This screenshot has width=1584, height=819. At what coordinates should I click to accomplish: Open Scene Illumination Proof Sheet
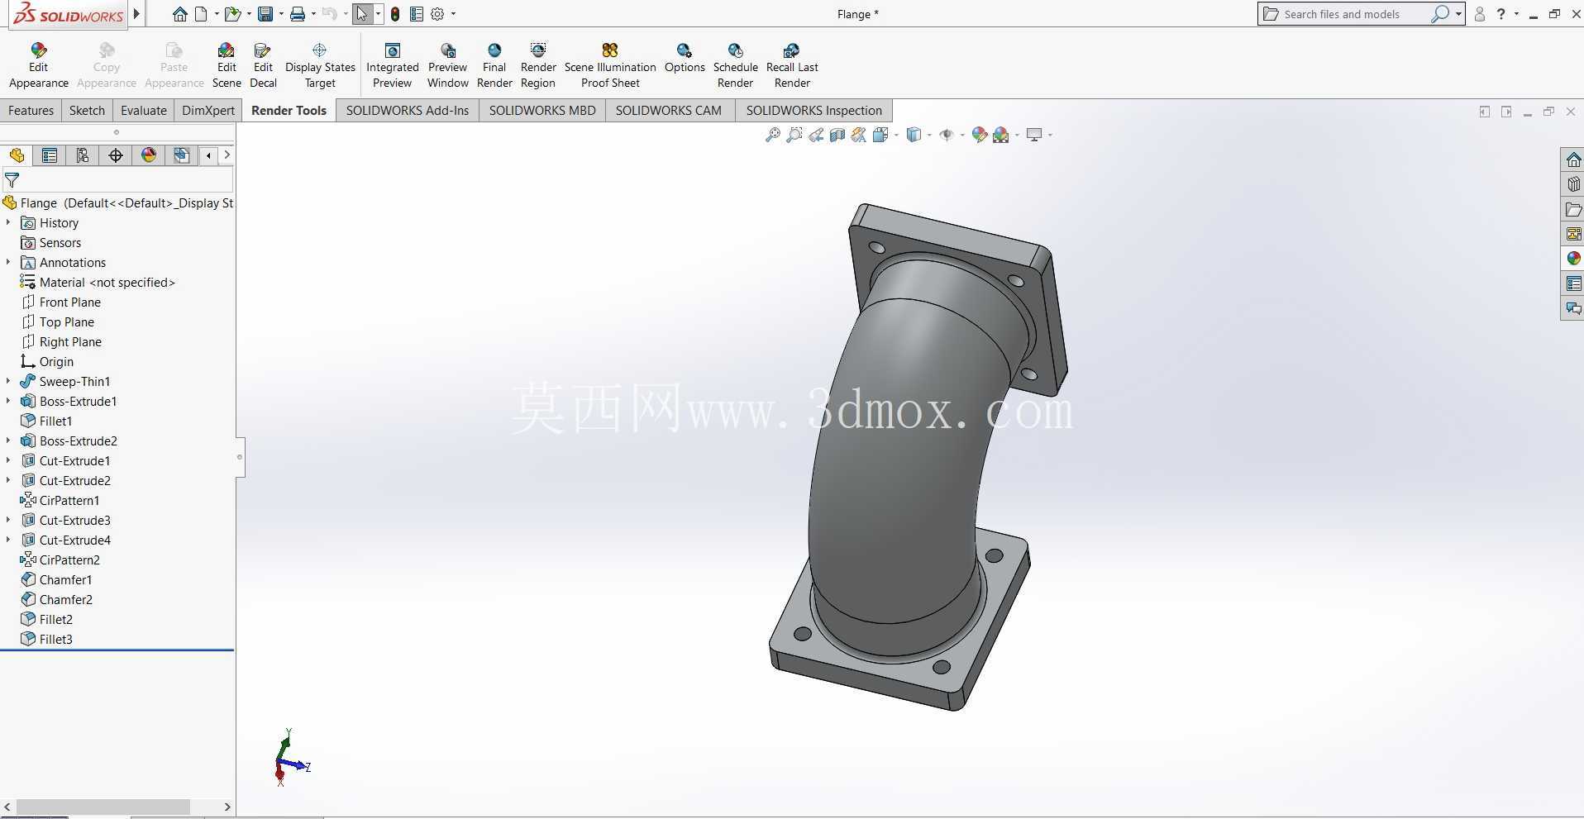pyautogui.click(x=610, y=65)
